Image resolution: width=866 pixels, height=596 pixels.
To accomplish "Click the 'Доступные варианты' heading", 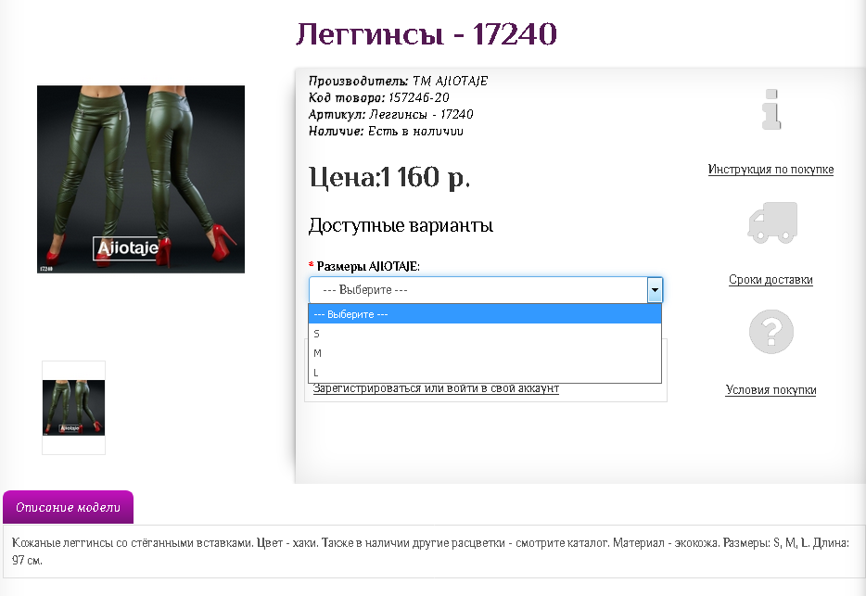I will (x=401, y=225).
